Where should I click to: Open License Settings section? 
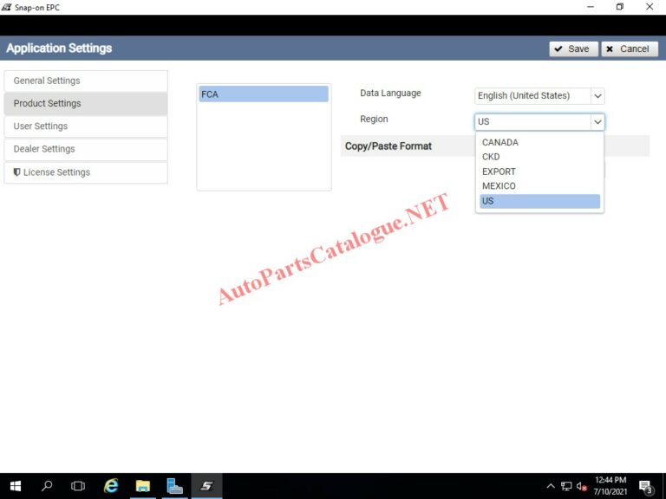point(86,172)
